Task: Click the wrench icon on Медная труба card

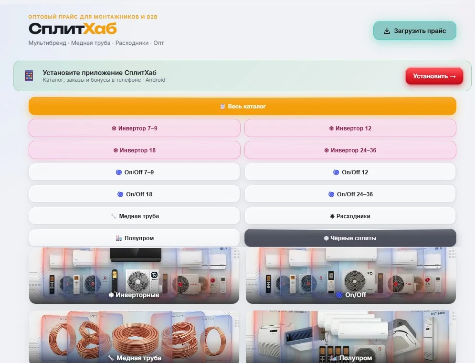Action: point(111,358)
